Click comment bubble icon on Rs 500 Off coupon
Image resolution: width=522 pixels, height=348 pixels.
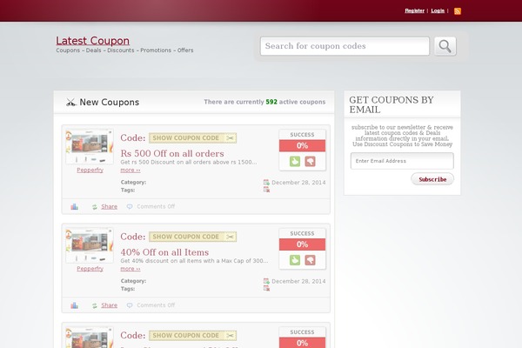click(x=130, y=206)
